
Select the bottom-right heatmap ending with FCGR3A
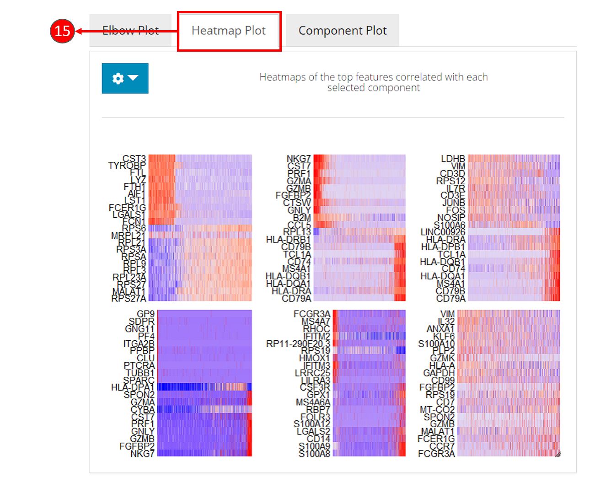click(x=509, y=383)
